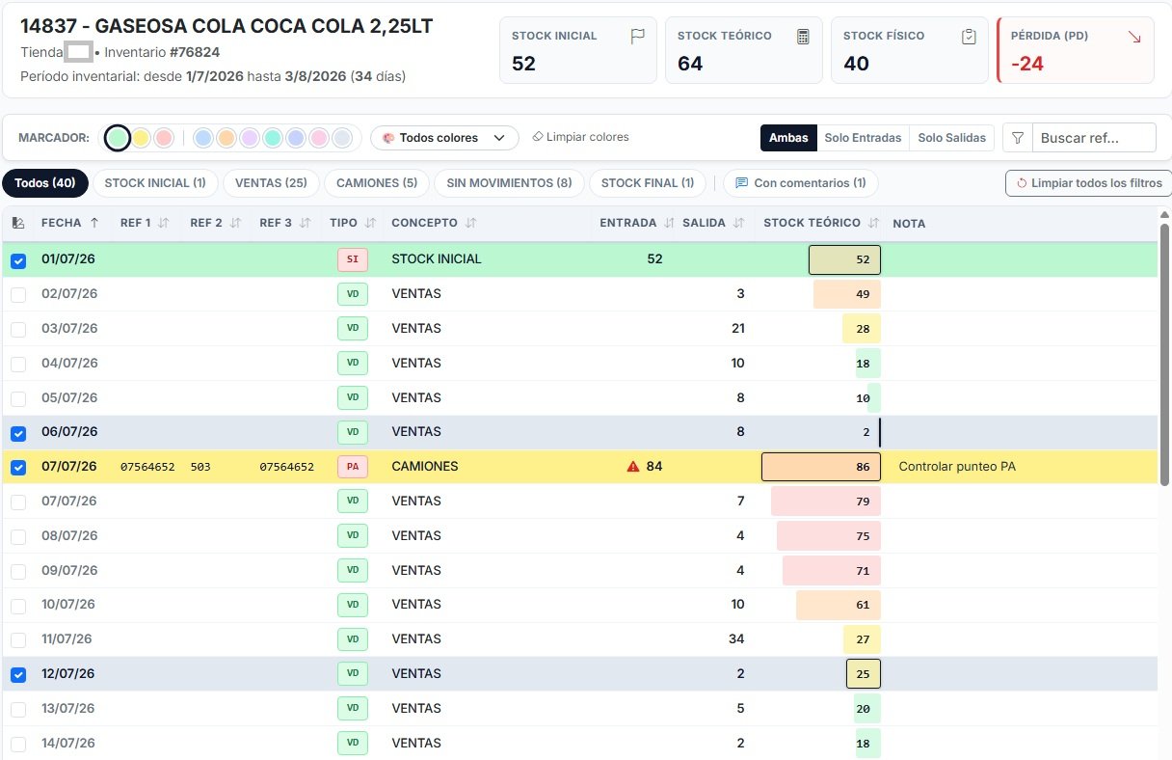Click the flag icon in Stock Inicial card
The height and width of the screenshot is (760, 1172).
point(637,37)
